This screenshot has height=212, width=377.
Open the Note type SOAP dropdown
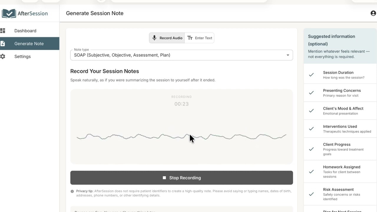point(181,55)
